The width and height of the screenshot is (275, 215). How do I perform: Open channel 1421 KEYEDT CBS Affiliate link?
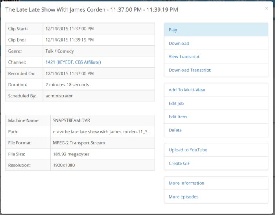coord(73,62)
